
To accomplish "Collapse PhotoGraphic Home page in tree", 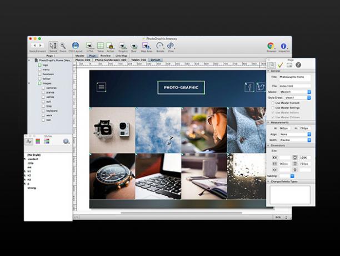I will (x=29, y=60).
